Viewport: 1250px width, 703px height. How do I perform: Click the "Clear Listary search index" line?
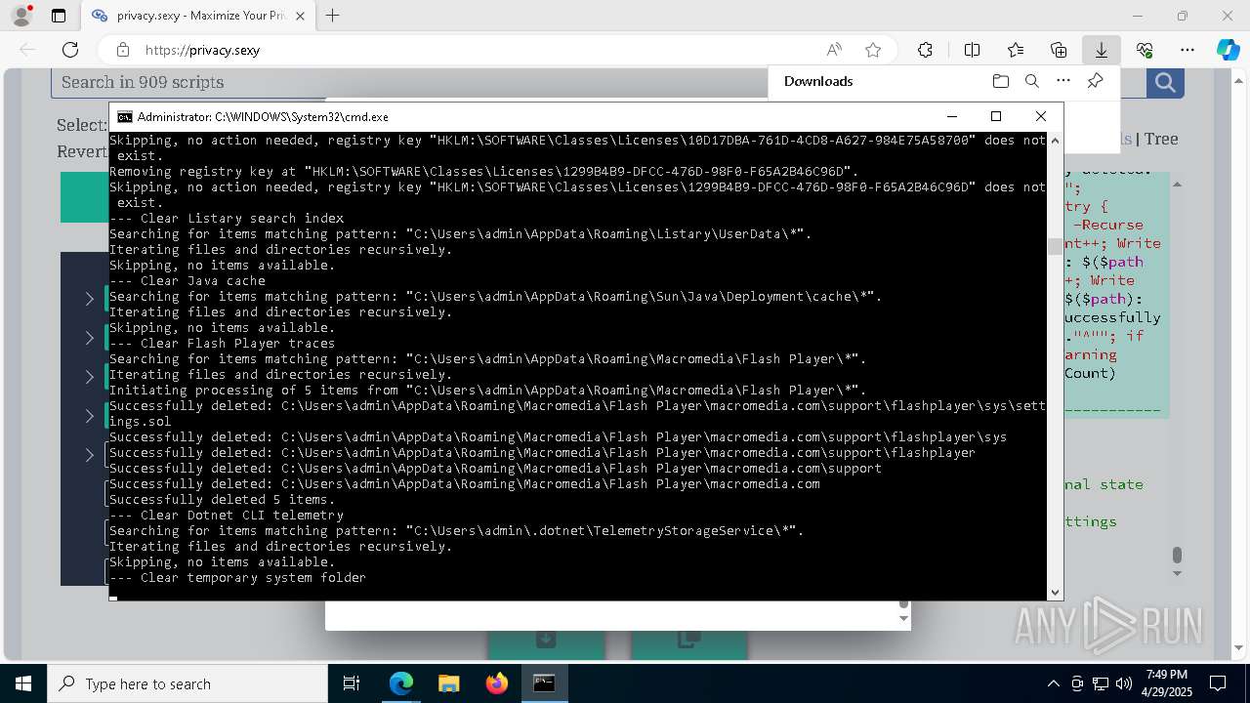pos(227,219)
